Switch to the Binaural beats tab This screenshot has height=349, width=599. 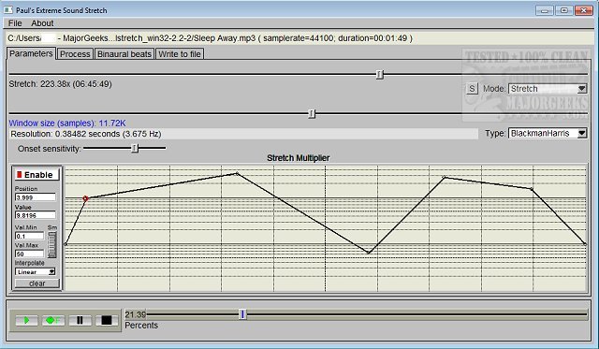pos(124,54)
